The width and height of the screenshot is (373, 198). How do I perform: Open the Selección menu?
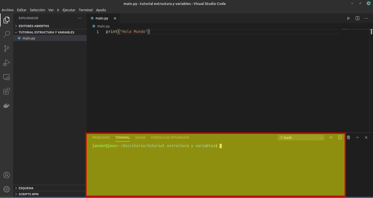pos(37,10)
